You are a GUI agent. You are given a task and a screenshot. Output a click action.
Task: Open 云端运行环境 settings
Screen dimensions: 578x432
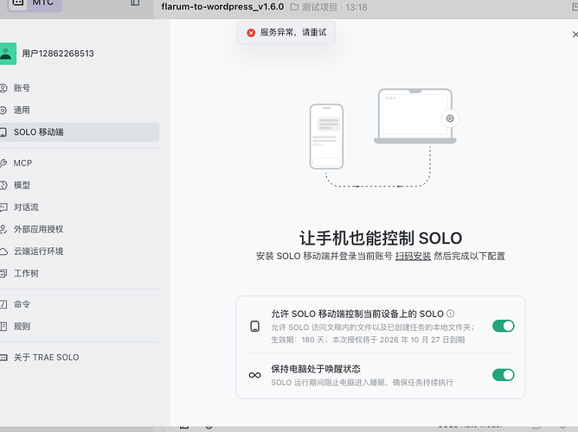78,251
